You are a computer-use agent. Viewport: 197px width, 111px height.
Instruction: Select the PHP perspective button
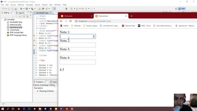pos(182,9)
